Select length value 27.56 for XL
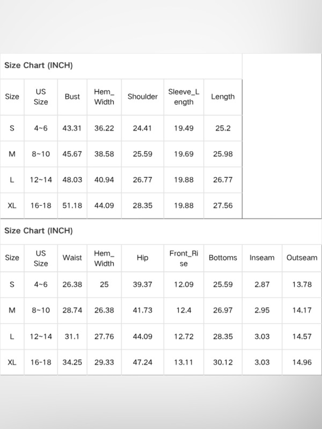This screenshot has height=429, width=322. tap(223, 205)
